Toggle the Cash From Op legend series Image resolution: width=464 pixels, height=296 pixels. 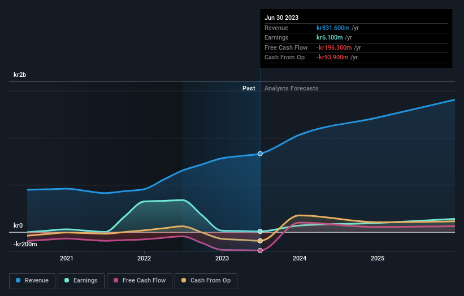tap(206, 281)
